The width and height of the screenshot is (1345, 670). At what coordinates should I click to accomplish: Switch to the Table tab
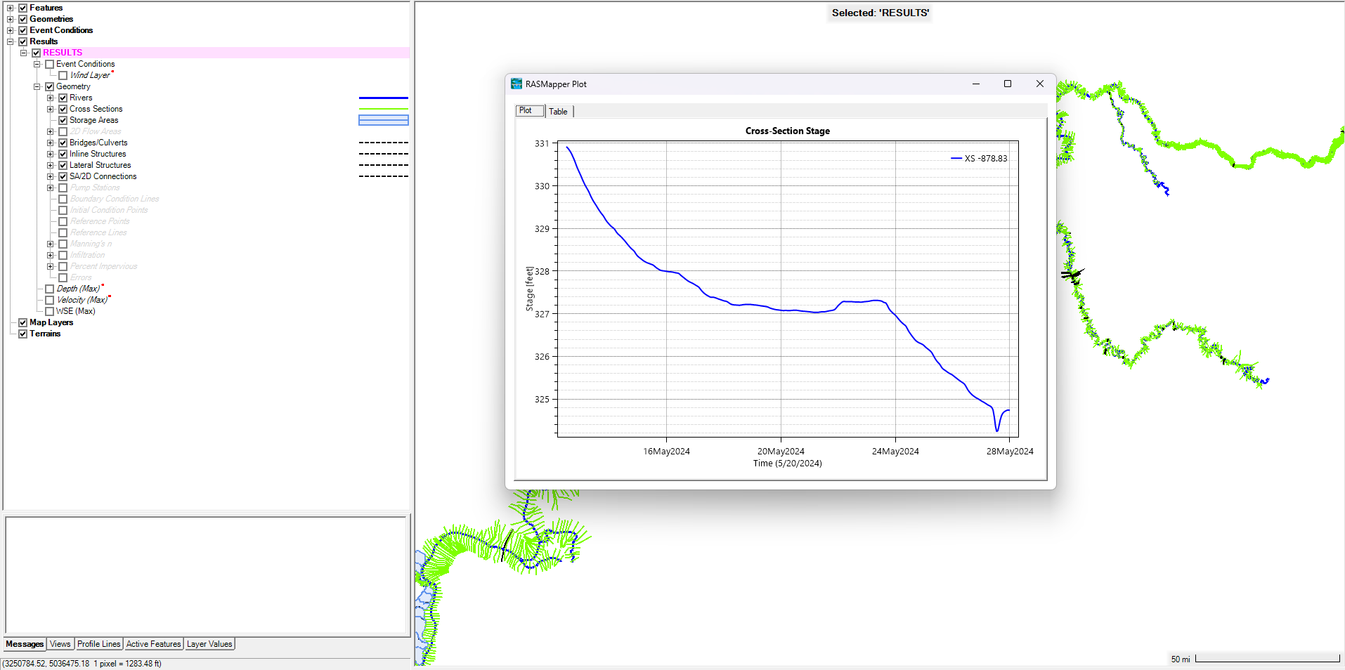coord(559,111)
